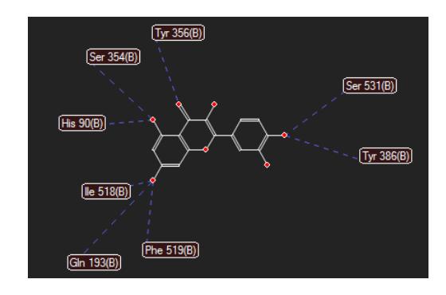Select the Tyr 356(B) residue label
The width and height of the screenshot is (446, 295).
[x=178, y=33]
